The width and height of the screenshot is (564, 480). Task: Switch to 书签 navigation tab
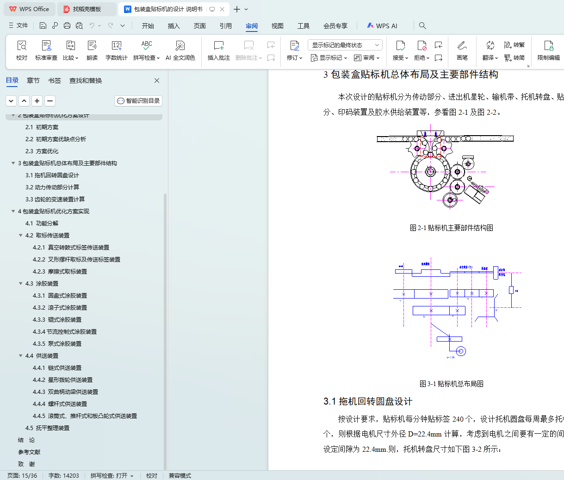pos(55,81)
